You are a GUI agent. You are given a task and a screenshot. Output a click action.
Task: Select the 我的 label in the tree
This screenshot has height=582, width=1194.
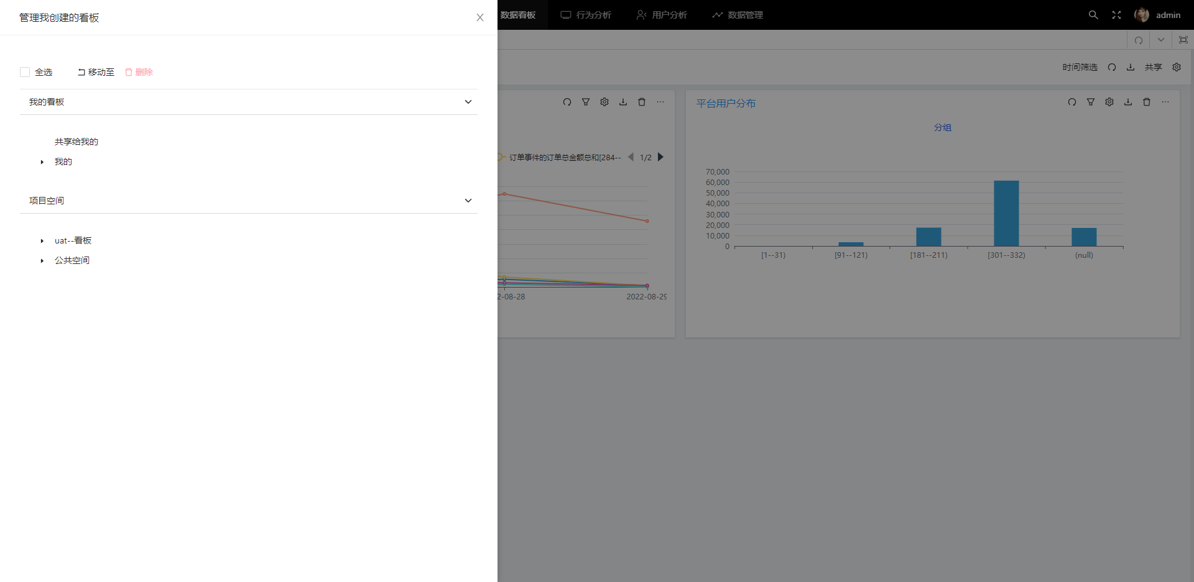63,161
